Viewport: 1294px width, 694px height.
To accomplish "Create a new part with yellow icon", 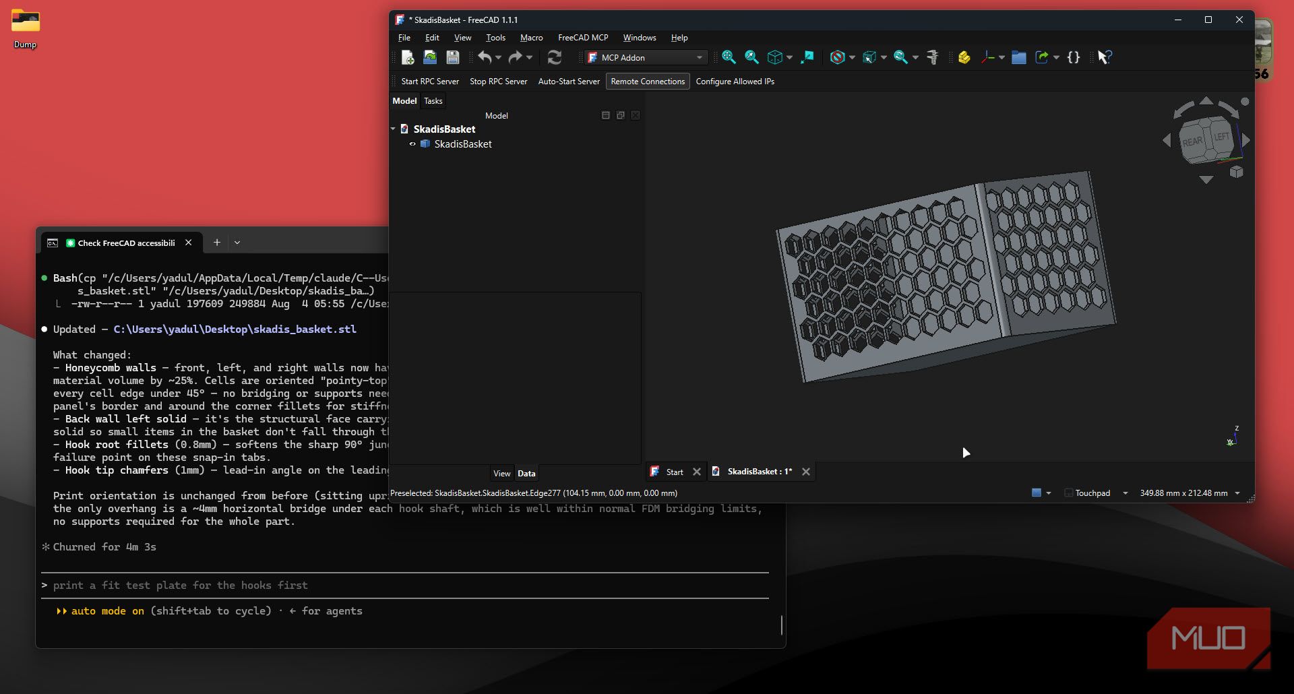I will [964, 58].
